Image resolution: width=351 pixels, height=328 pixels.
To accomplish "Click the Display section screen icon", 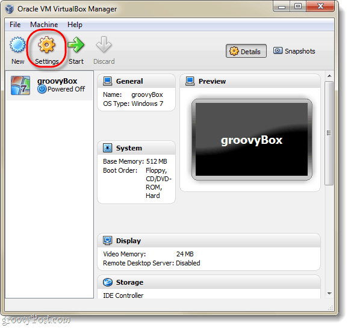I will (107, 241).
